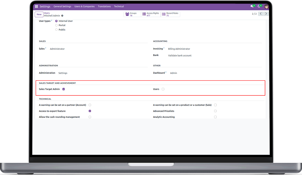This screenshot has height=175, width=302.
Task: Click the Mitchell Admin record title
Action: (52, 16)
